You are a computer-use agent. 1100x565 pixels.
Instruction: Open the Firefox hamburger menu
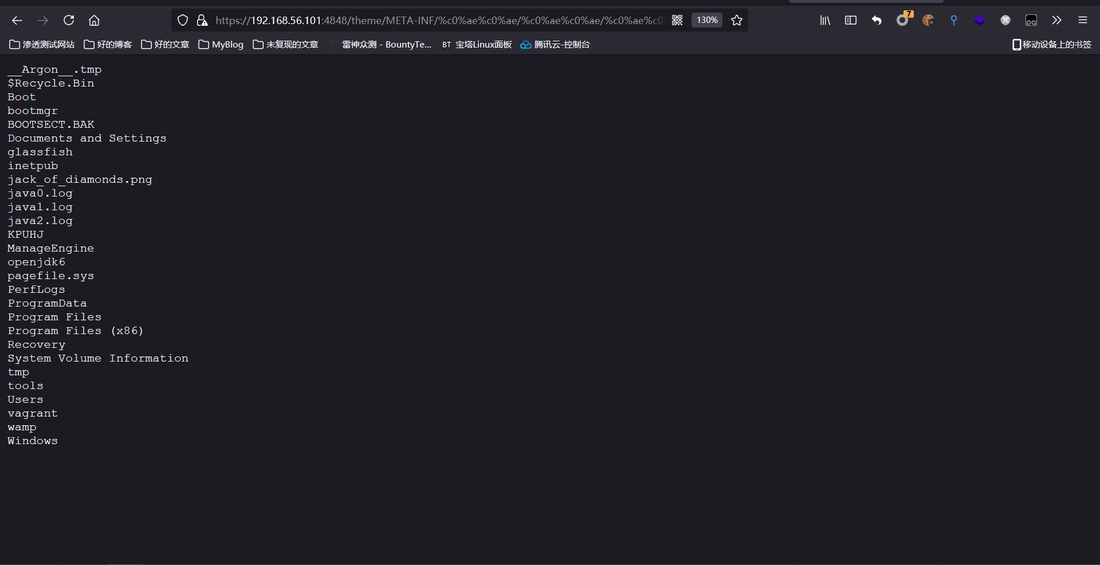click(1083, 21)
